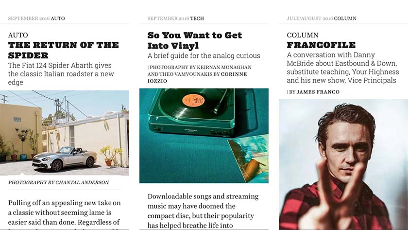Image resolution: width=408 pixels, height=230 pixels.
Task: Select the TECH tag in the header
Action: pyautogui.click(x=197, y=18)
